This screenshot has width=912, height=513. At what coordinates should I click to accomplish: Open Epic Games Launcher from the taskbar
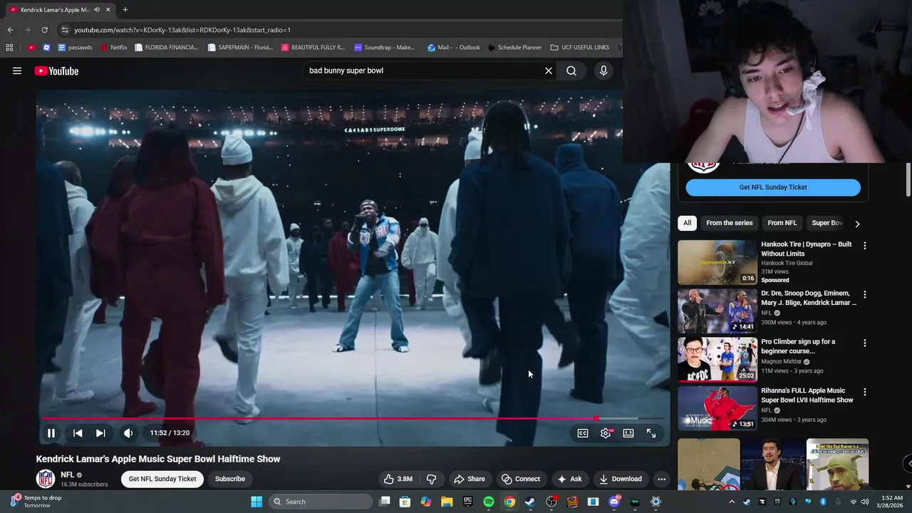468,502
